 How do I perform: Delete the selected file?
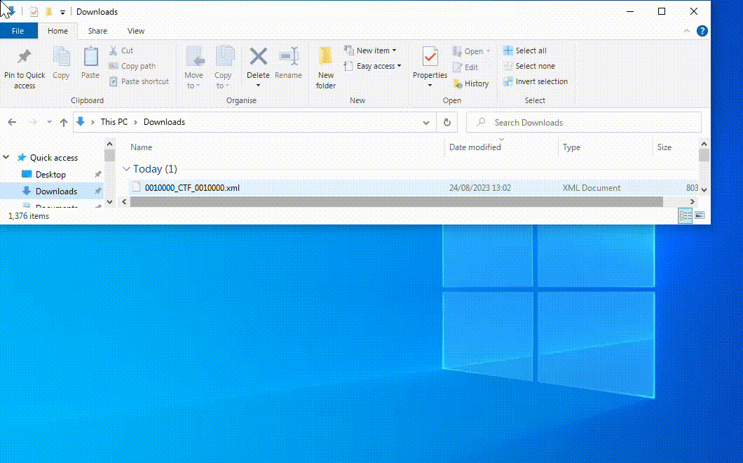[258, 62]
